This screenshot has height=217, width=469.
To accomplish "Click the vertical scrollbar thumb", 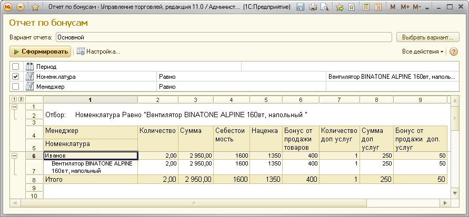I will (455, 118).
